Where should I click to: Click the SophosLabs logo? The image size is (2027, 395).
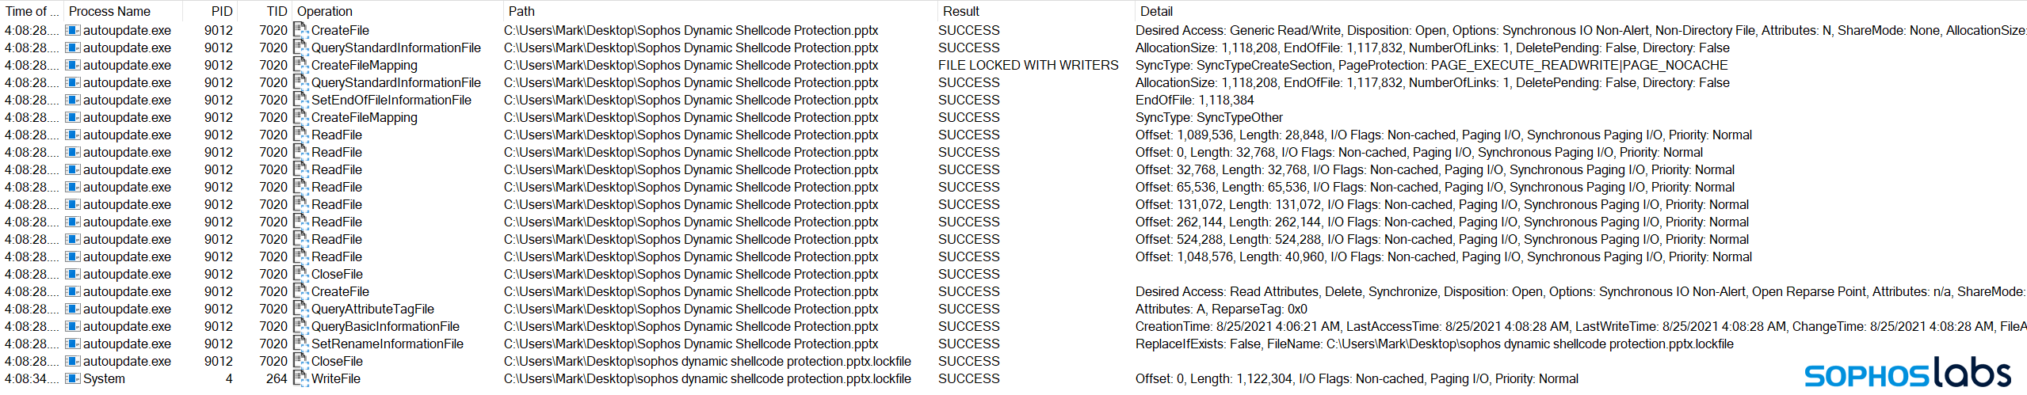pyautogui.click(x=1907, y=373)
